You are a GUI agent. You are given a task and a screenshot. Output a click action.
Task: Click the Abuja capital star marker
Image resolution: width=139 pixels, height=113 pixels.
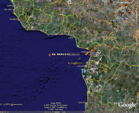pyautogui.click(x=88, y=31)
